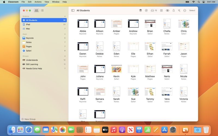218x136 pixels.
Task: Select Pages in the Apps list
Action: click(44, 47)
